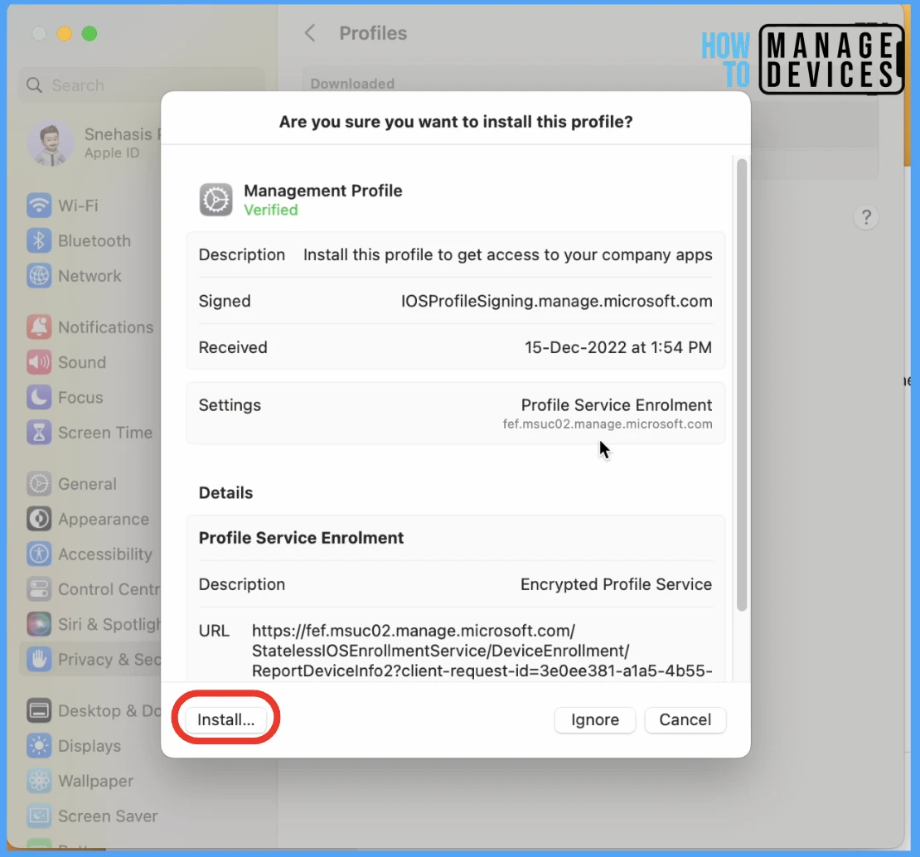Click the green Verified status text
This screenshot has width=920, height=857.
coord(271,210)
